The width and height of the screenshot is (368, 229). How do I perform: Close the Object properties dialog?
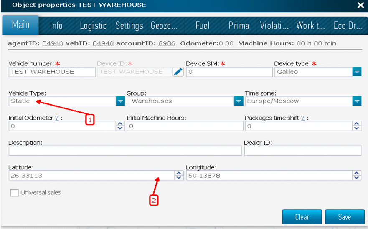tap(360, 5)
